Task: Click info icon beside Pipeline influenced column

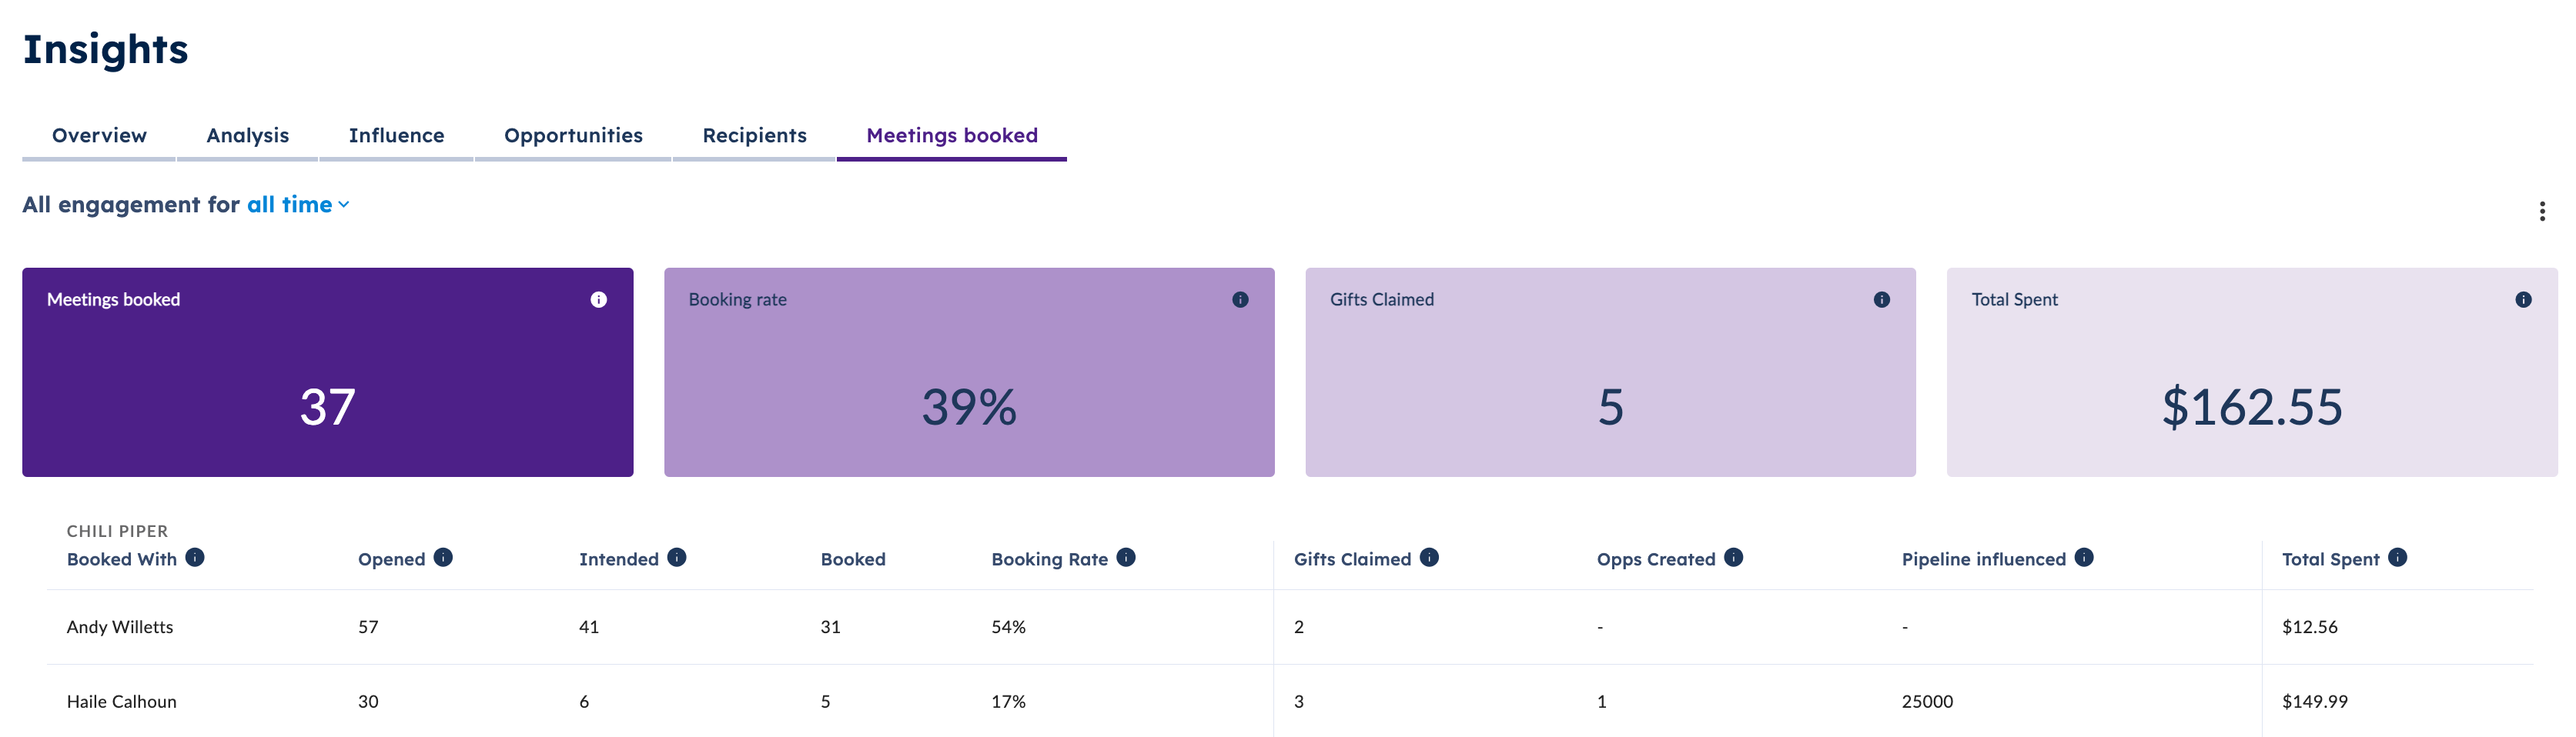Action: tap(2084, 557)
